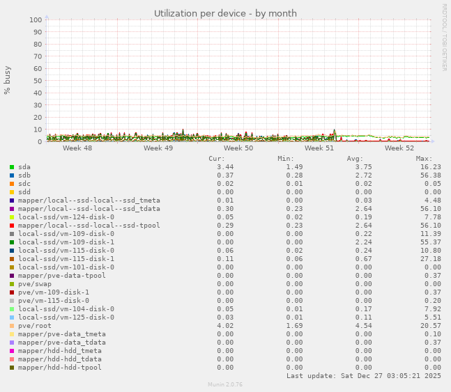Click 'mapper/hdd-hdd_tdata' label
The height and width of the screenshot is (392, 451).
pyautogui.click(x=60, y=359)
